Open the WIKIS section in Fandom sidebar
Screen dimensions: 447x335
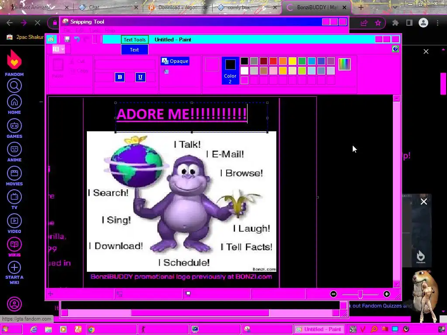click(x=14, y=247)
